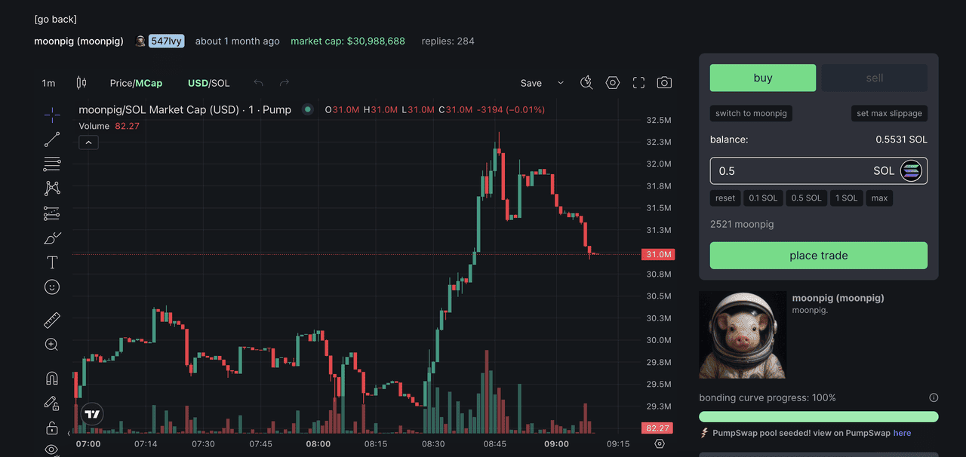
Task: Open the 1m time interval selector
Action: coord(48,83)
